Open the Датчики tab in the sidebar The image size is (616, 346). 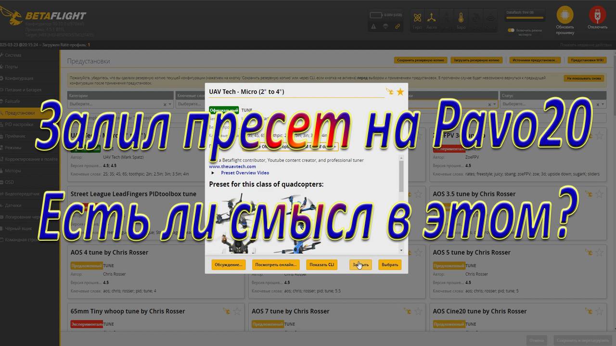(x=29, y=205)
